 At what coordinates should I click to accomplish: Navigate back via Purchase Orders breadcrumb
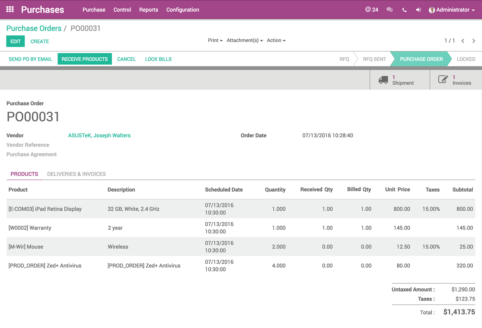click(34, 28)
